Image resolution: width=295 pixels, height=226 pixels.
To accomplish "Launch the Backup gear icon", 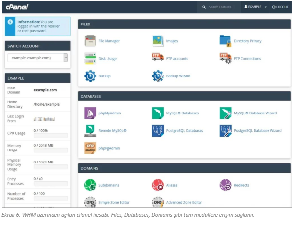I will (90, 76).
